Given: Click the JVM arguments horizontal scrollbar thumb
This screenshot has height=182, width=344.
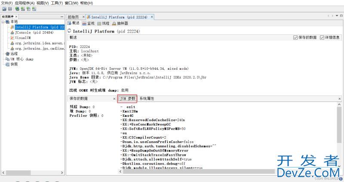Looking at the screenshot, I should tap(199, 172).
